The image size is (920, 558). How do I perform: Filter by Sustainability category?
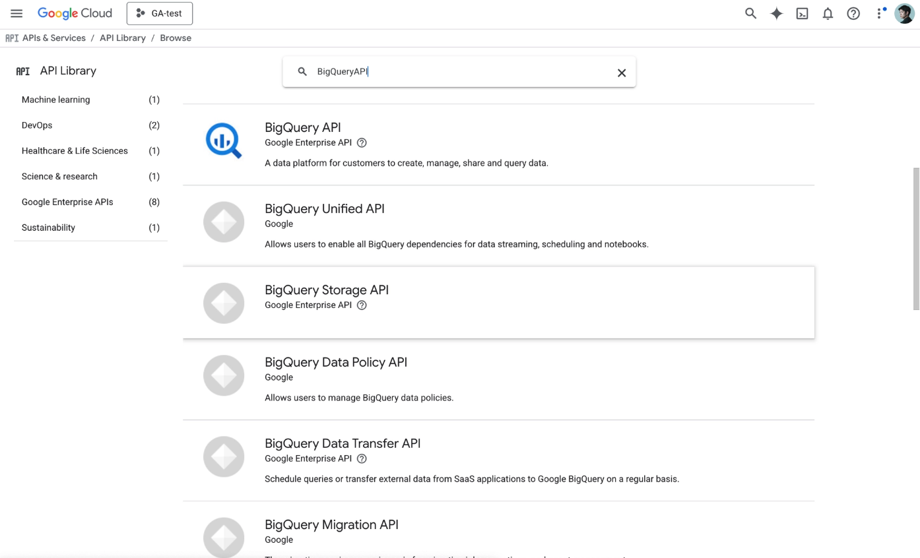[91, 228]
